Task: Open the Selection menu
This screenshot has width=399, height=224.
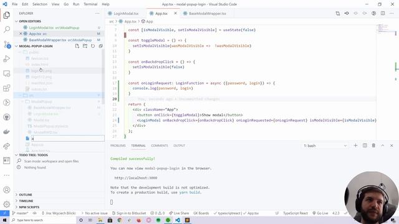Action: pos(40,4)
